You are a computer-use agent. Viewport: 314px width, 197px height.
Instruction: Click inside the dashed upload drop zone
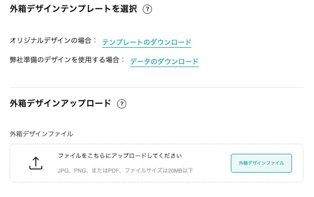(x=157, y=163)
